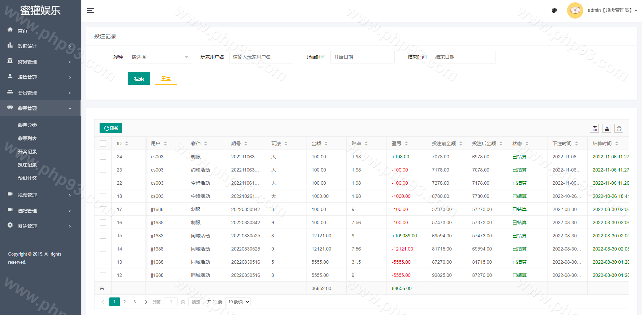
Task: Check the box for row ID 24
Action: pyautogui.click(x=103, y=157)
